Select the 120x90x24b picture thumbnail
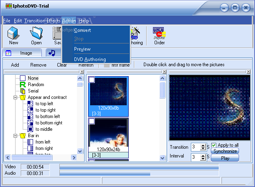Screen dimensions: 255x187 coord(108,138)
